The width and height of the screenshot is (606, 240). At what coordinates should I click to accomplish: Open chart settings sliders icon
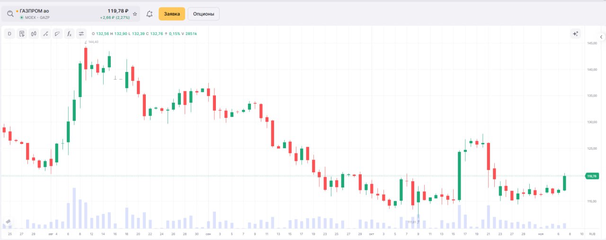pyautogui.click(x=81, y=34)
